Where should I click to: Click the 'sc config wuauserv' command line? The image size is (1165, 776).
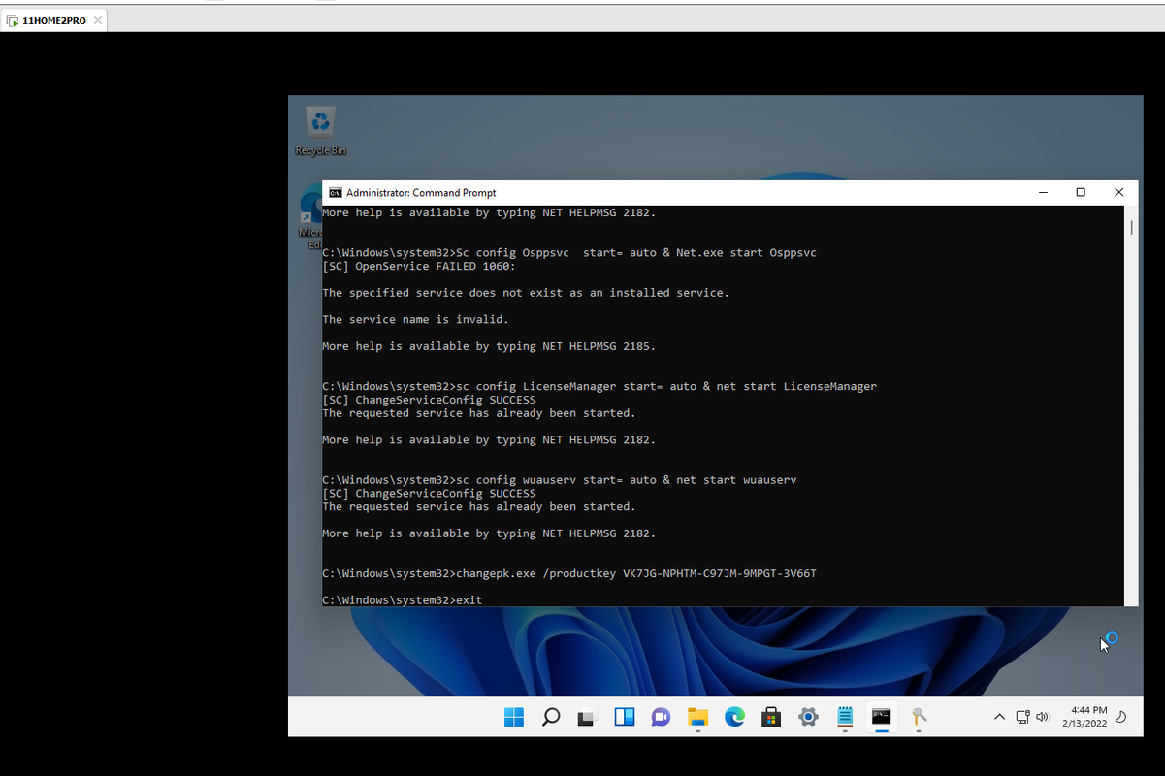560,480
